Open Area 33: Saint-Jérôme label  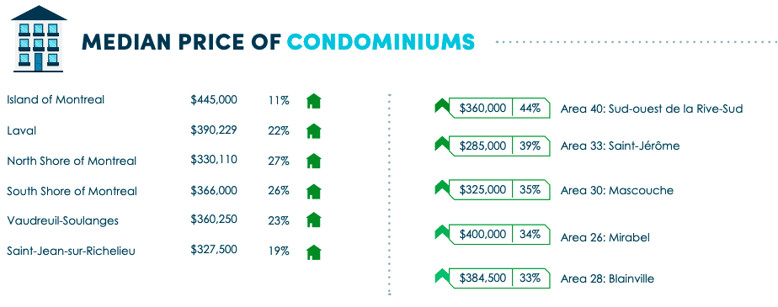tap(620, 146)
